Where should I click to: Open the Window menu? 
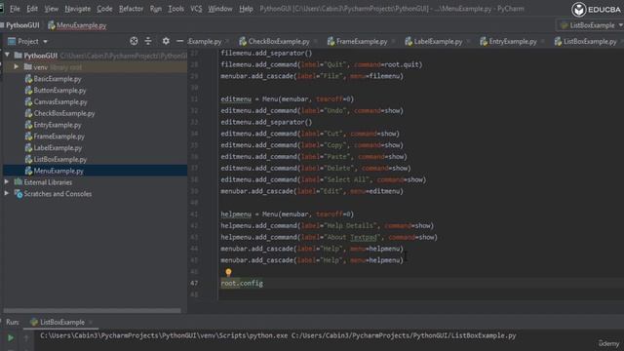[220, 9]
